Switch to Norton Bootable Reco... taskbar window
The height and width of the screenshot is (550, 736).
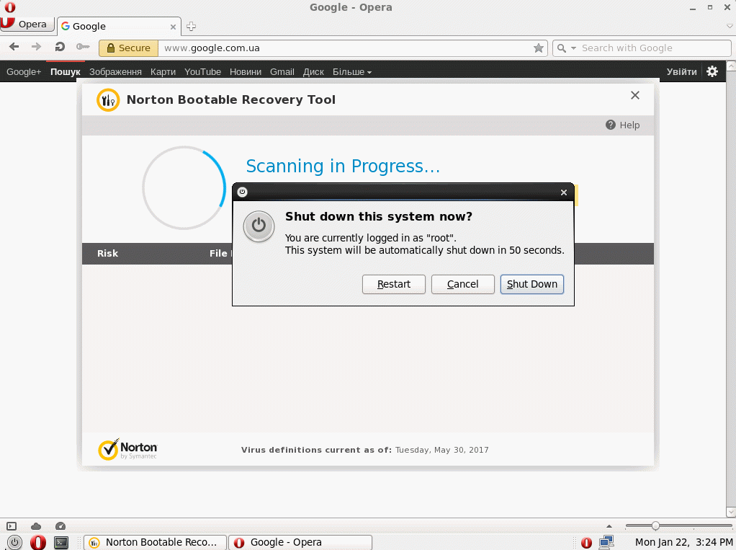point(155,542)
